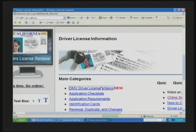The height and width of the screenshot is (132, 196).
Task: Click the Add to Favorites icon
Action: click(x=20, y=23)
